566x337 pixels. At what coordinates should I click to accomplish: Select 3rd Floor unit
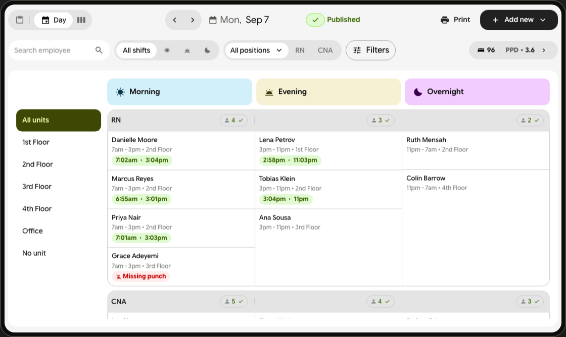pos(37,187)
